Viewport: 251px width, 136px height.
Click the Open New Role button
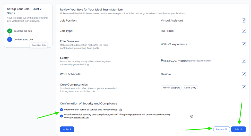point(39,45)
